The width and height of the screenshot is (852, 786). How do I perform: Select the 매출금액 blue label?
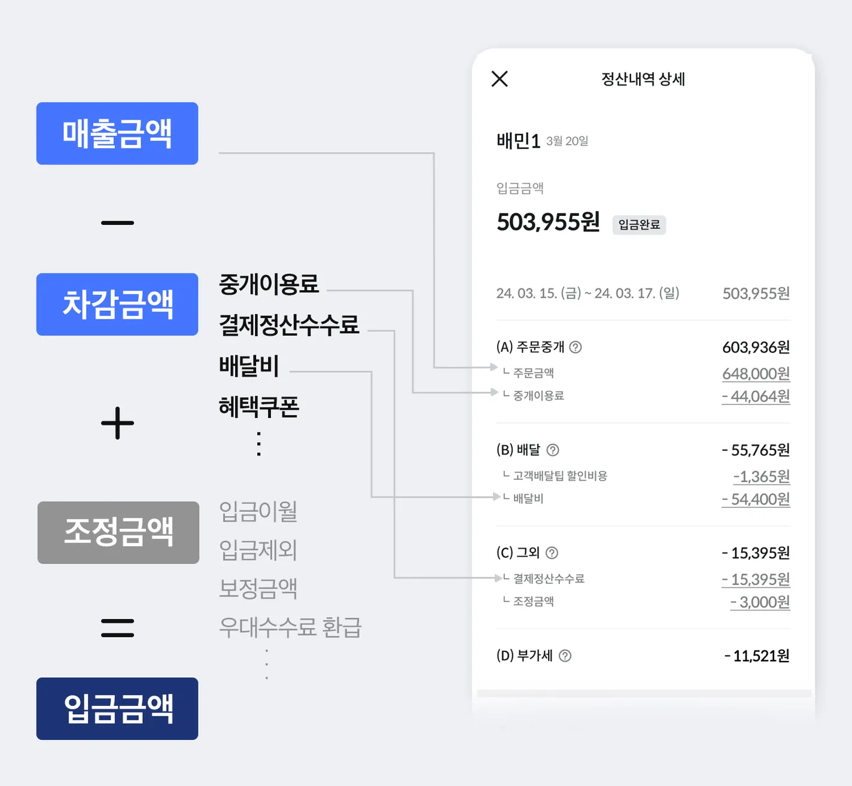coord(117,133)
